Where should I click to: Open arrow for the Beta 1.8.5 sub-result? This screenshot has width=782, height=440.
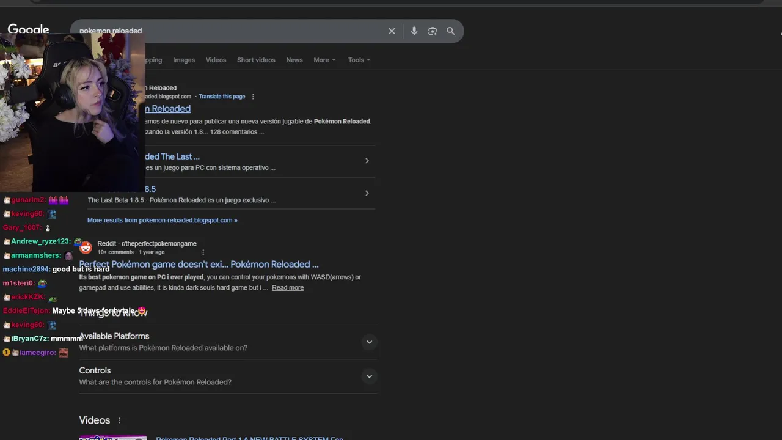(x=367, y=193)
